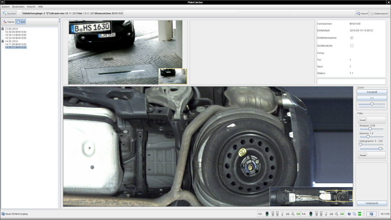Click the light bulb icon for station 1.1

pos(326,214)
